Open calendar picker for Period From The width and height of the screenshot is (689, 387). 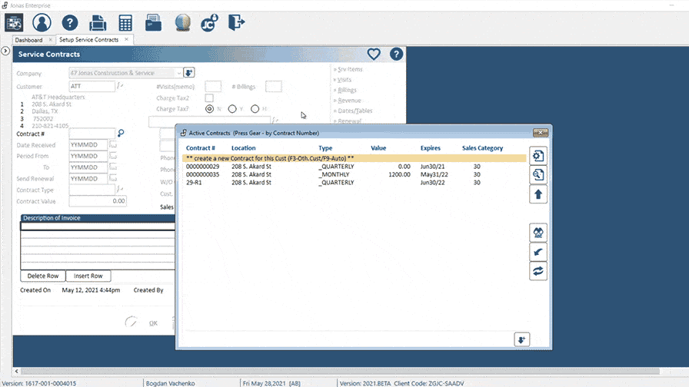tap(113, 156)
